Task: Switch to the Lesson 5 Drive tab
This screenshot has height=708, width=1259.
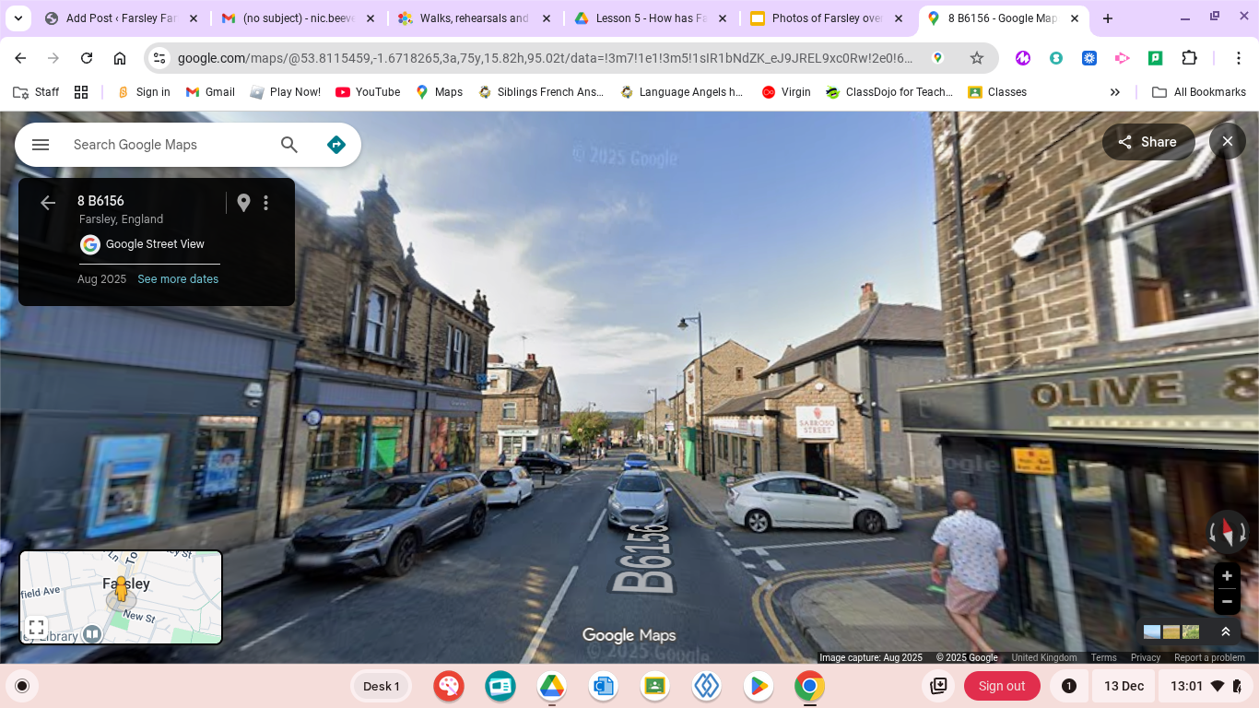Action: pyautogui.click(x=650, y=18)
